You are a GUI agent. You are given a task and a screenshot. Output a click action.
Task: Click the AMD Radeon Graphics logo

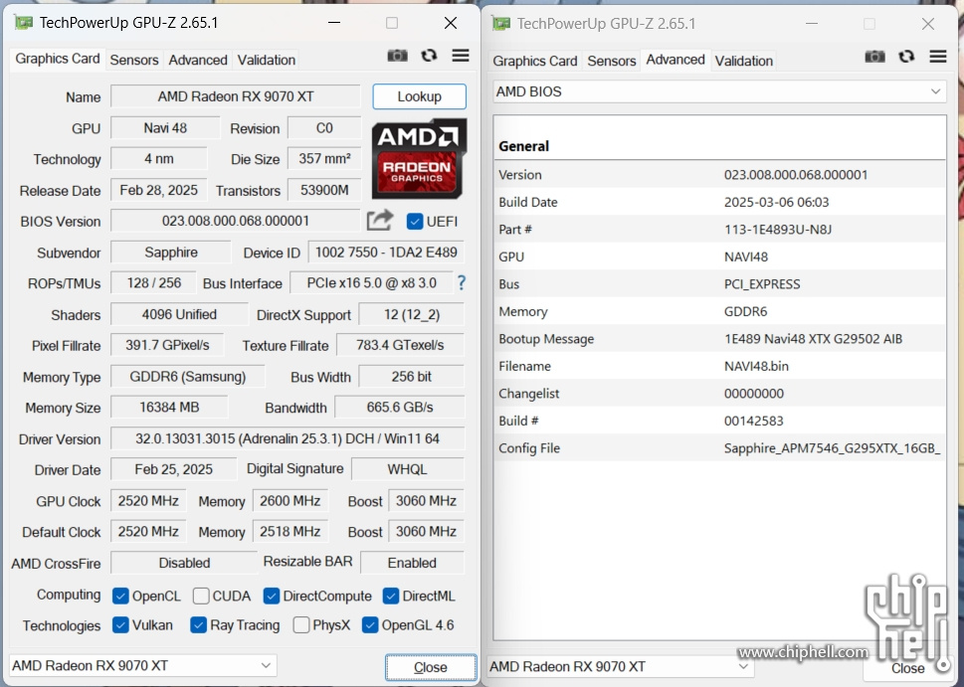(419, 158)
